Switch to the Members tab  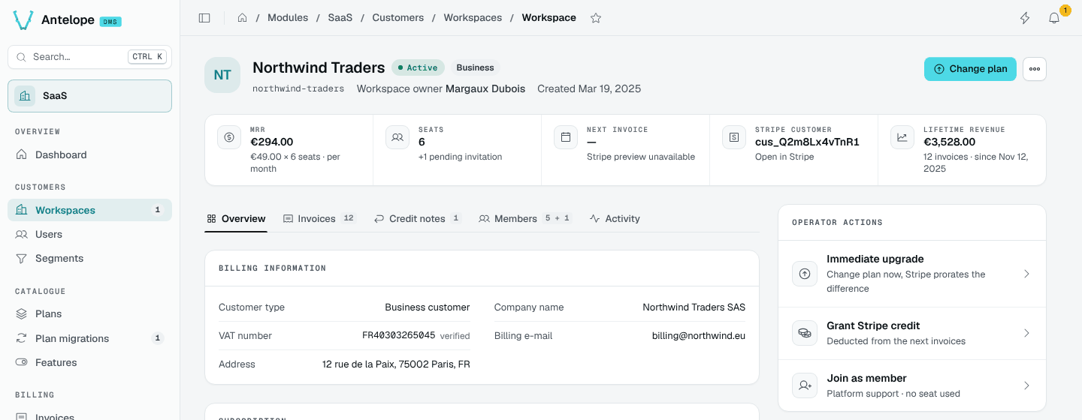524,219
